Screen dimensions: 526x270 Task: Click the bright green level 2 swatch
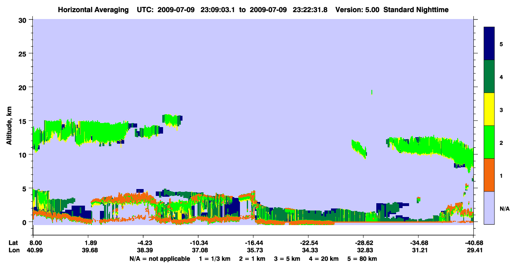click(x=489, y=142)
